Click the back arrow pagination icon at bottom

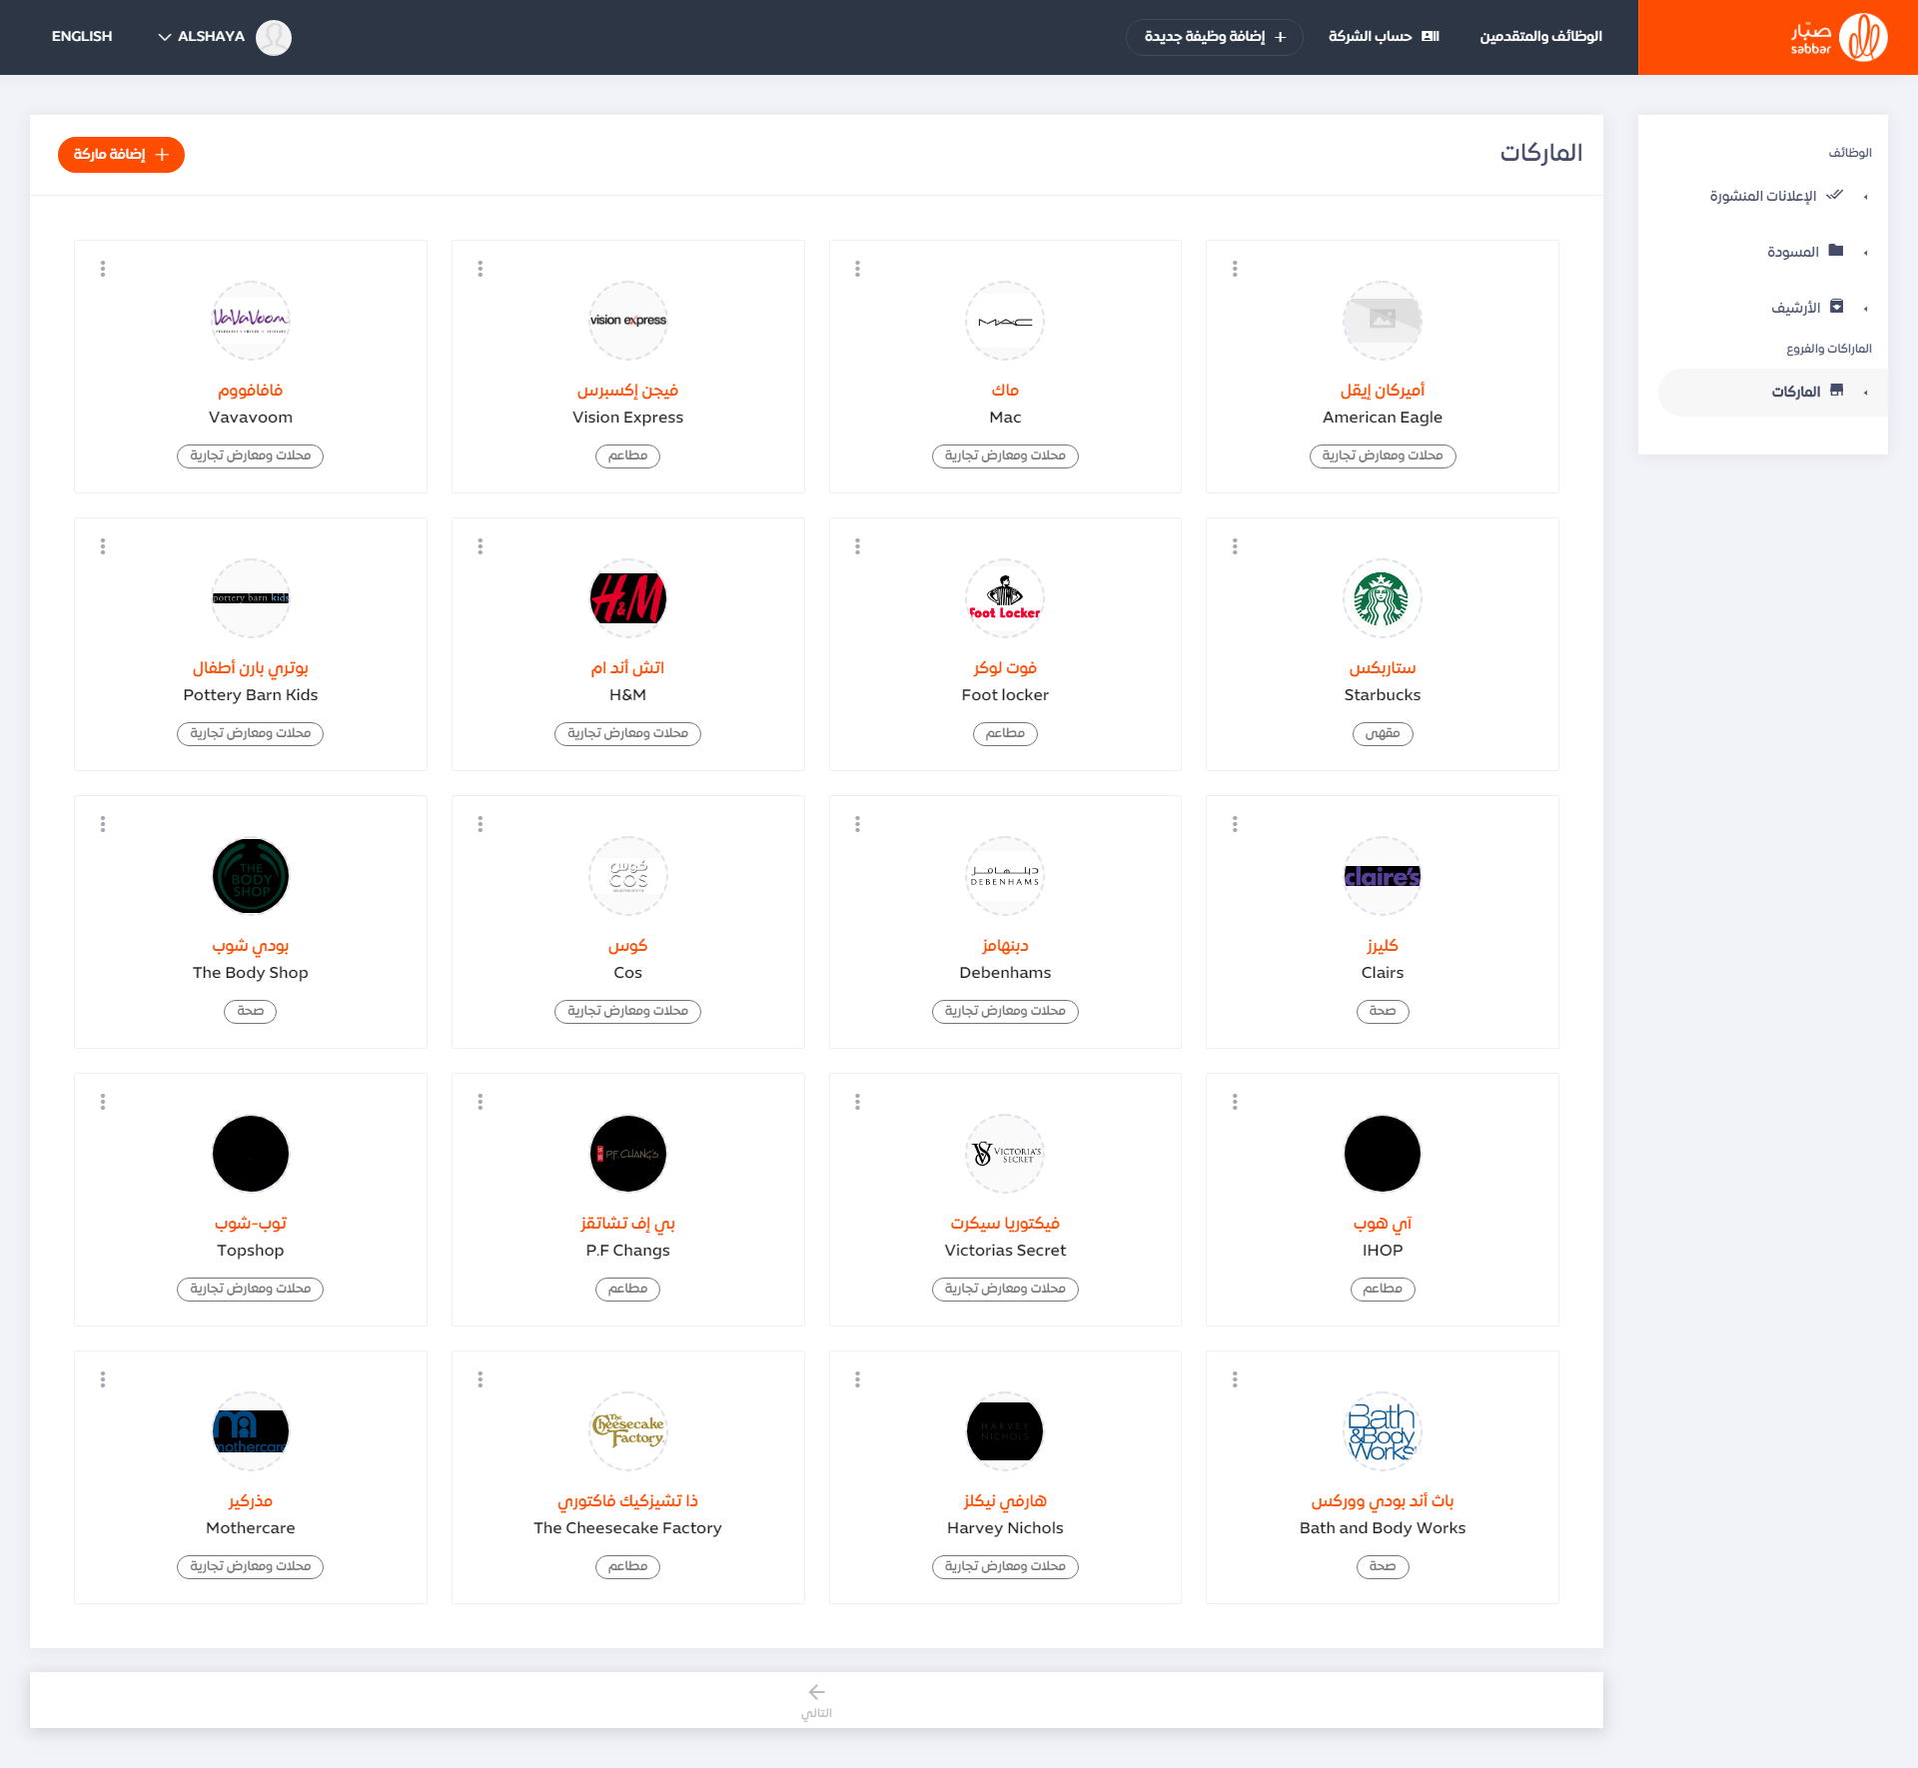click(x=816, y=1692)
